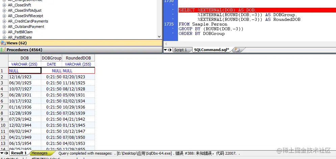This screenshot has height=159, width=336.
Task: Select cell 06/30/1925 in DOB column
Action: tap(25, 83)
